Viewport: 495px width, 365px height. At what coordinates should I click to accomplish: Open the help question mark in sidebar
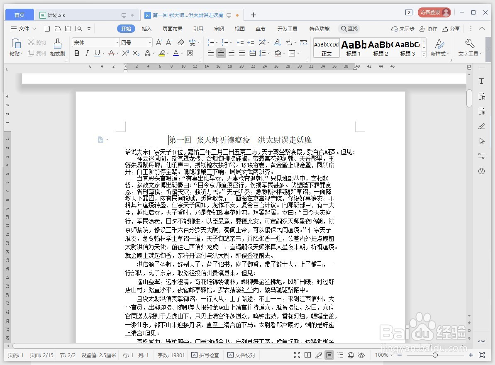point(481,171)
